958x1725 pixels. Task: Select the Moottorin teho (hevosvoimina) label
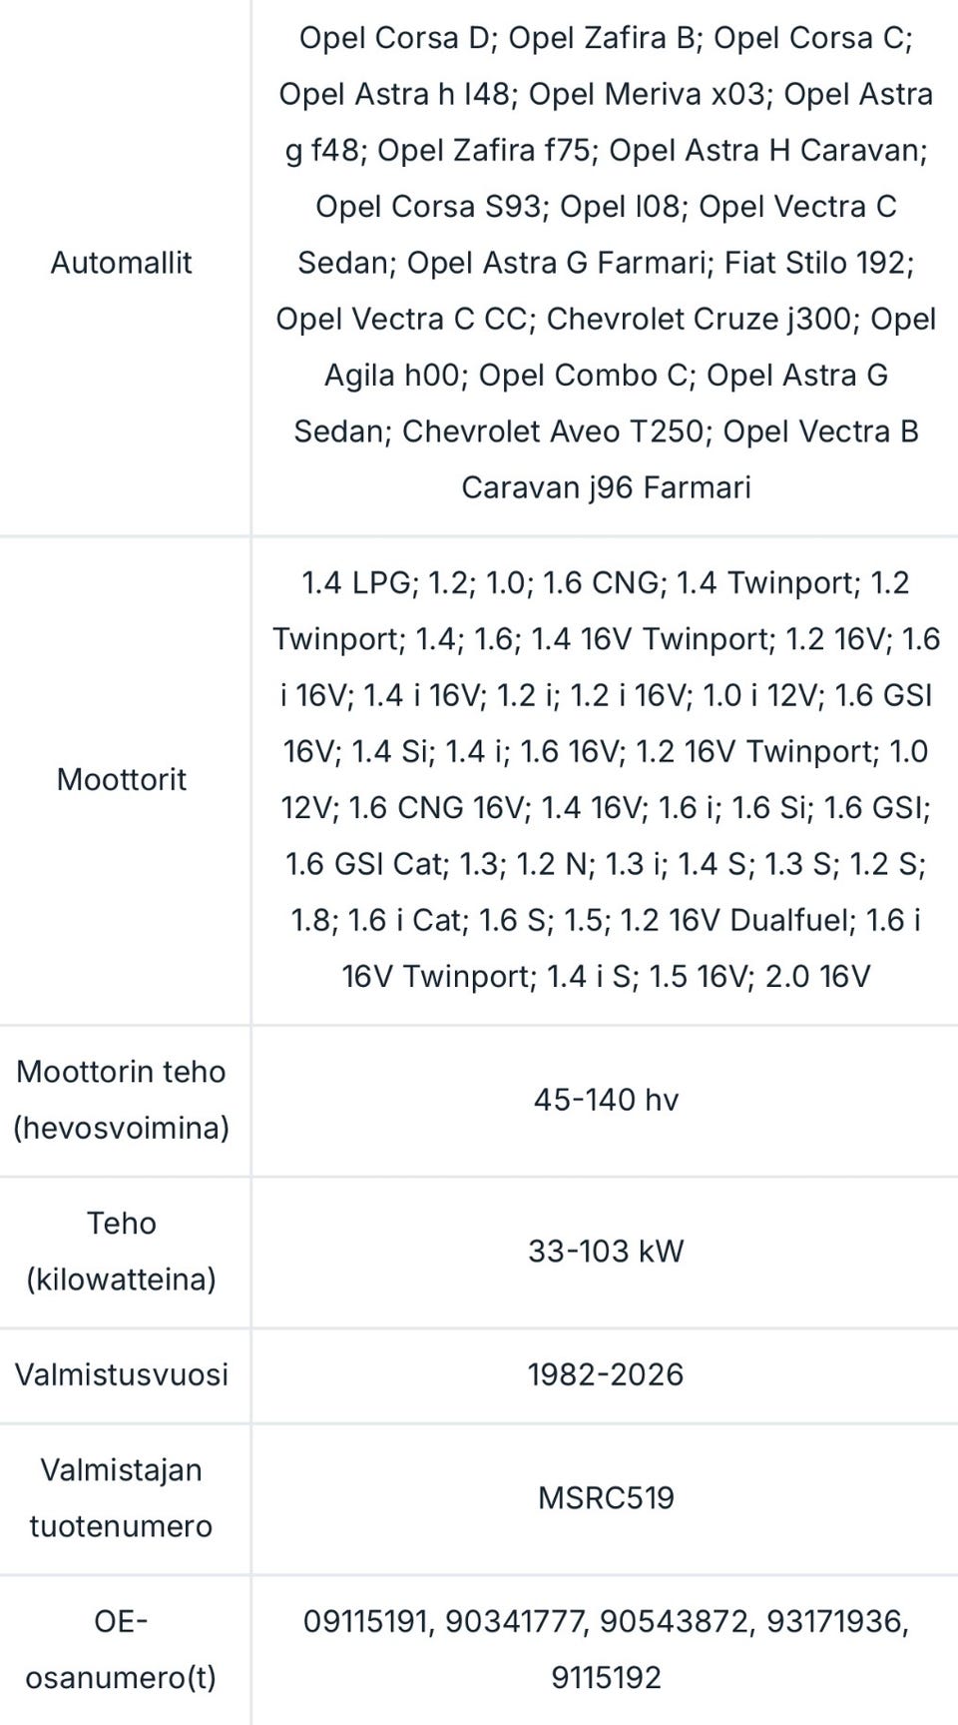(x=121, y=1100)
